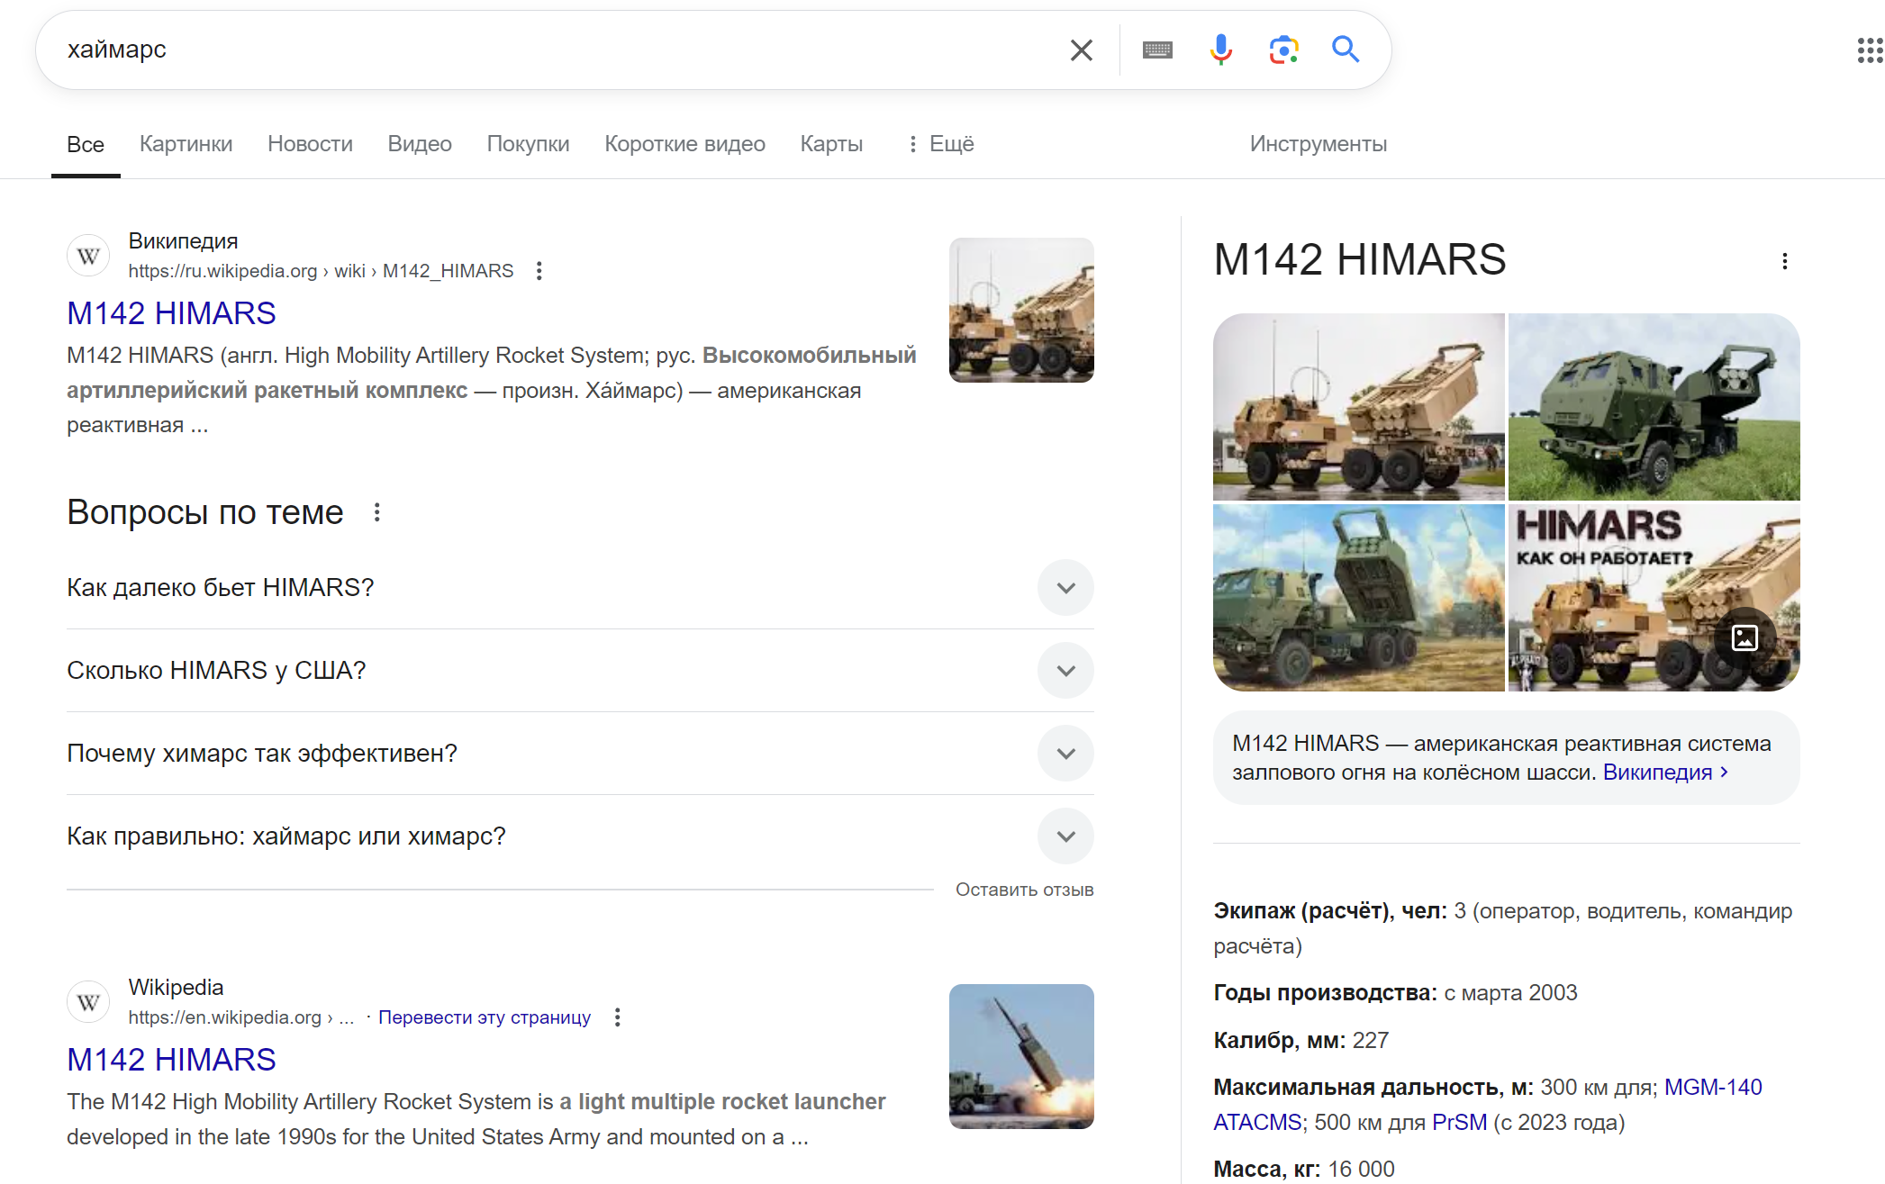The image size is (1885, 1184).
Task: Click the Wikipedia favicon of the Википедия result
Action: [88, 257]
